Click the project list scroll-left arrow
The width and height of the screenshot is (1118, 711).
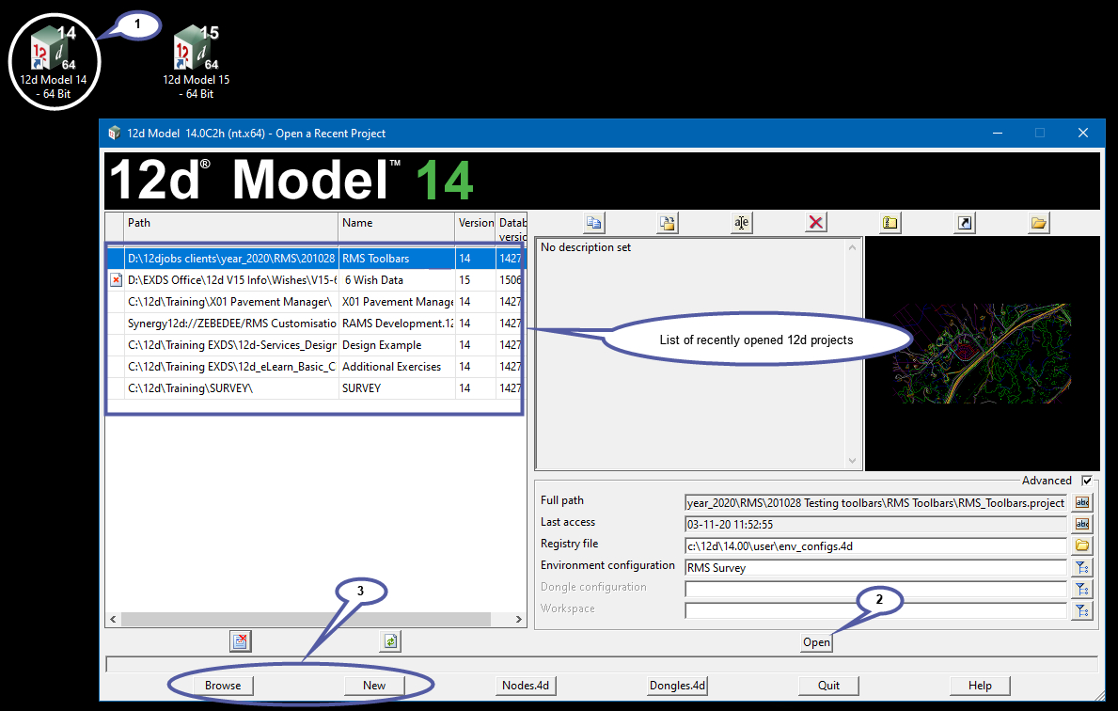(113, 619)
